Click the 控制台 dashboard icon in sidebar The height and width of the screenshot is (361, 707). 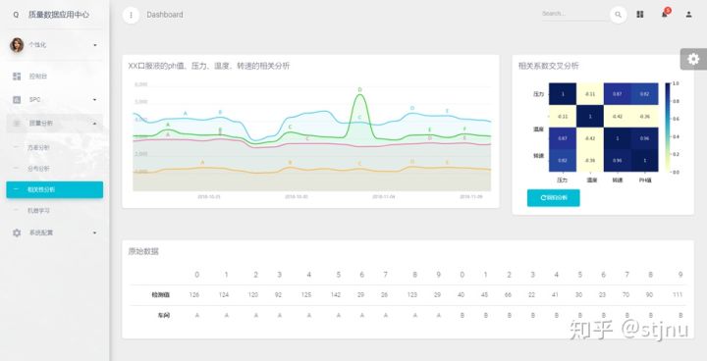pyautogui.click(x=17, y=77)
